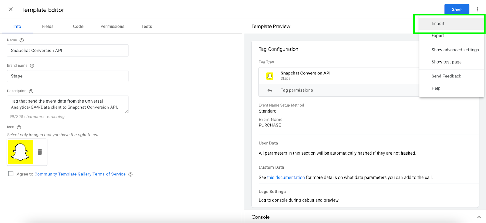Click the User Data section heading
486x223 pixels.
click(x=268, y=143)
